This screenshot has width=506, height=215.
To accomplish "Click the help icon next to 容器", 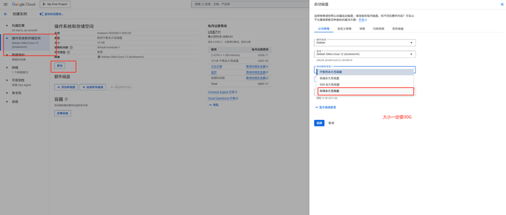I will point(67,99).
